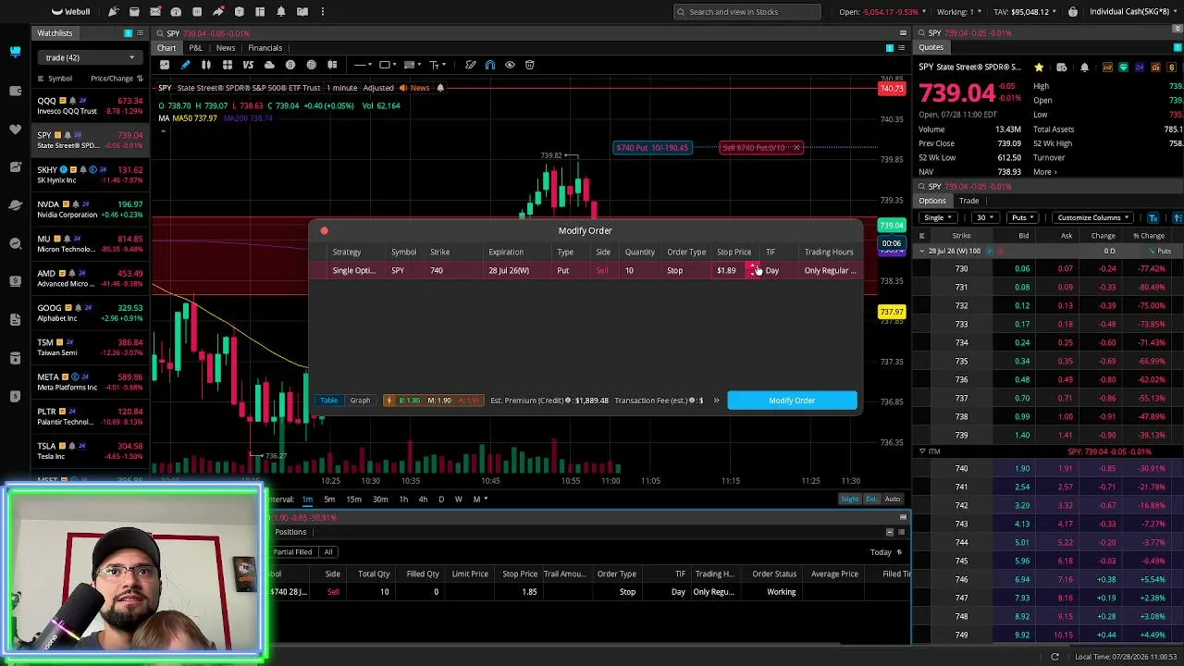
Task: Open the top bar notifications bell
Action: pyautogui.click(x=280, y=12)
